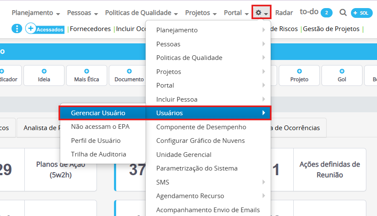Click the plus icon above Mais Ética
The image size is (377, 216).
click(x=87, y=71)
